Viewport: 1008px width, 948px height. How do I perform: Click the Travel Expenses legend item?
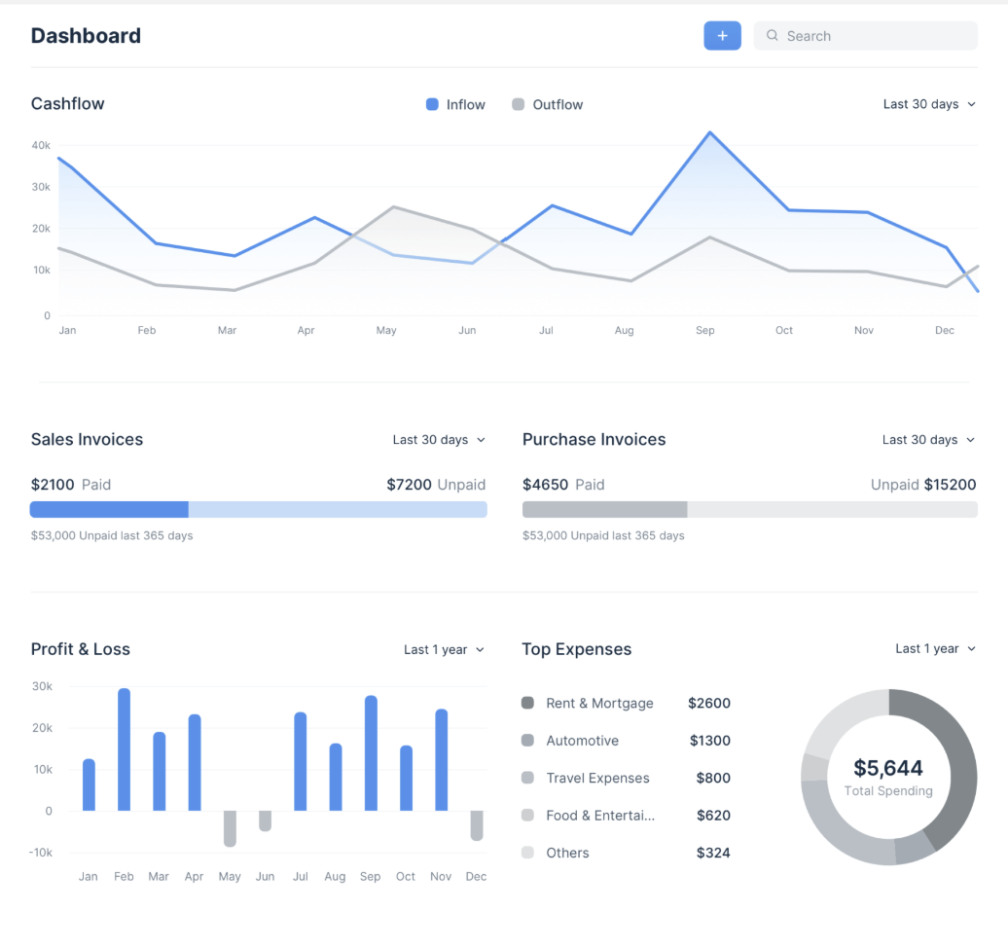click(597, 779)
